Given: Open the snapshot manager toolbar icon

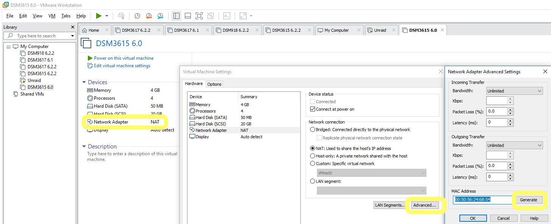Looking at the screenshot, I should [x=160, y=16].
